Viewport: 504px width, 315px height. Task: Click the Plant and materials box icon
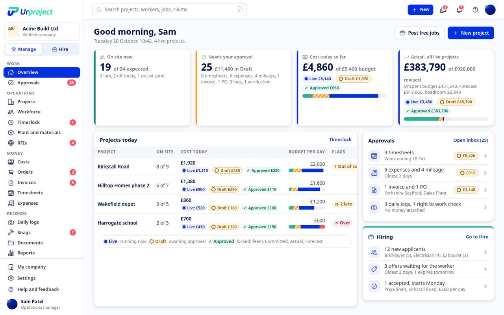(x=11, y=133)
